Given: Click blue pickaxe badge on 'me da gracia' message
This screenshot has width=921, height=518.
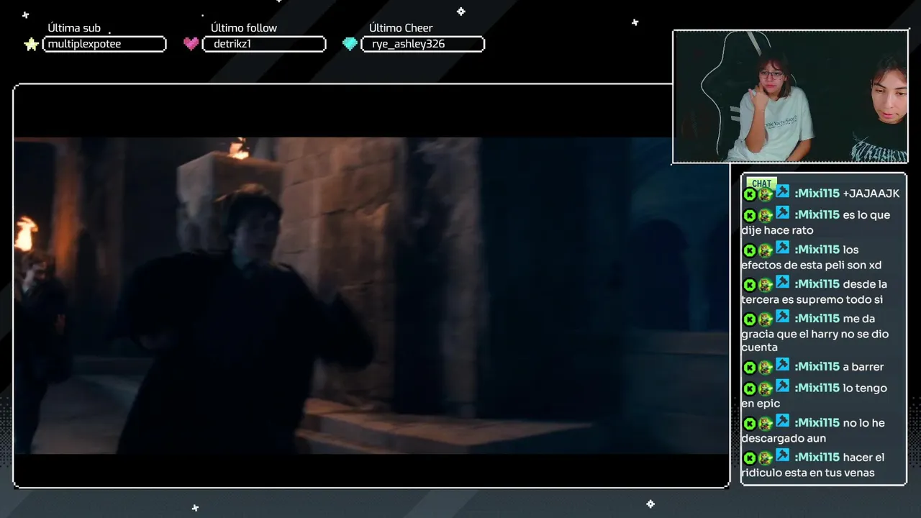Looking at the screenshot, I should [782, 317].
